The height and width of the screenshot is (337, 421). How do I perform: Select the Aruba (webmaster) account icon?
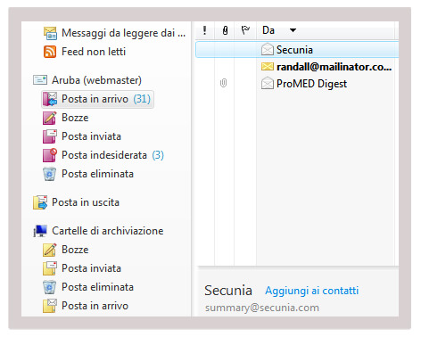40,80
